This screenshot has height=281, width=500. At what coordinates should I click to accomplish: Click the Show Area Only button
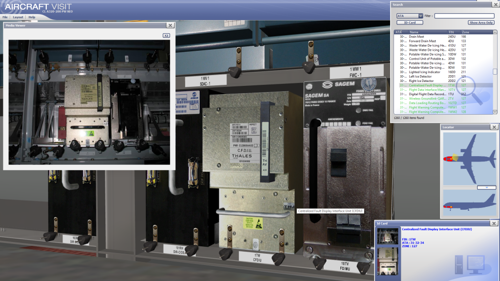point(481,22)
